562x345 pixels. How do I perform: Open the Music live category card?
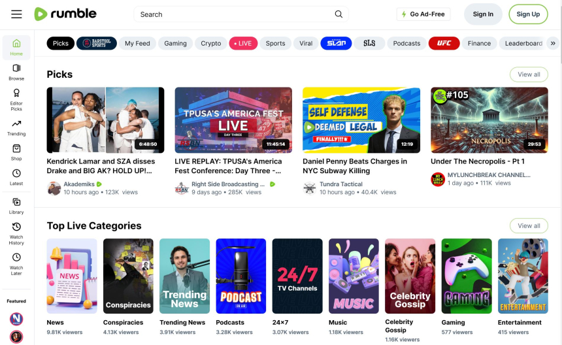(x=354, y=276)
